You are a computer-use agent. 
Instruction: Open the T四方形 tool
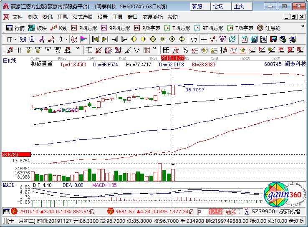(177, 28)
